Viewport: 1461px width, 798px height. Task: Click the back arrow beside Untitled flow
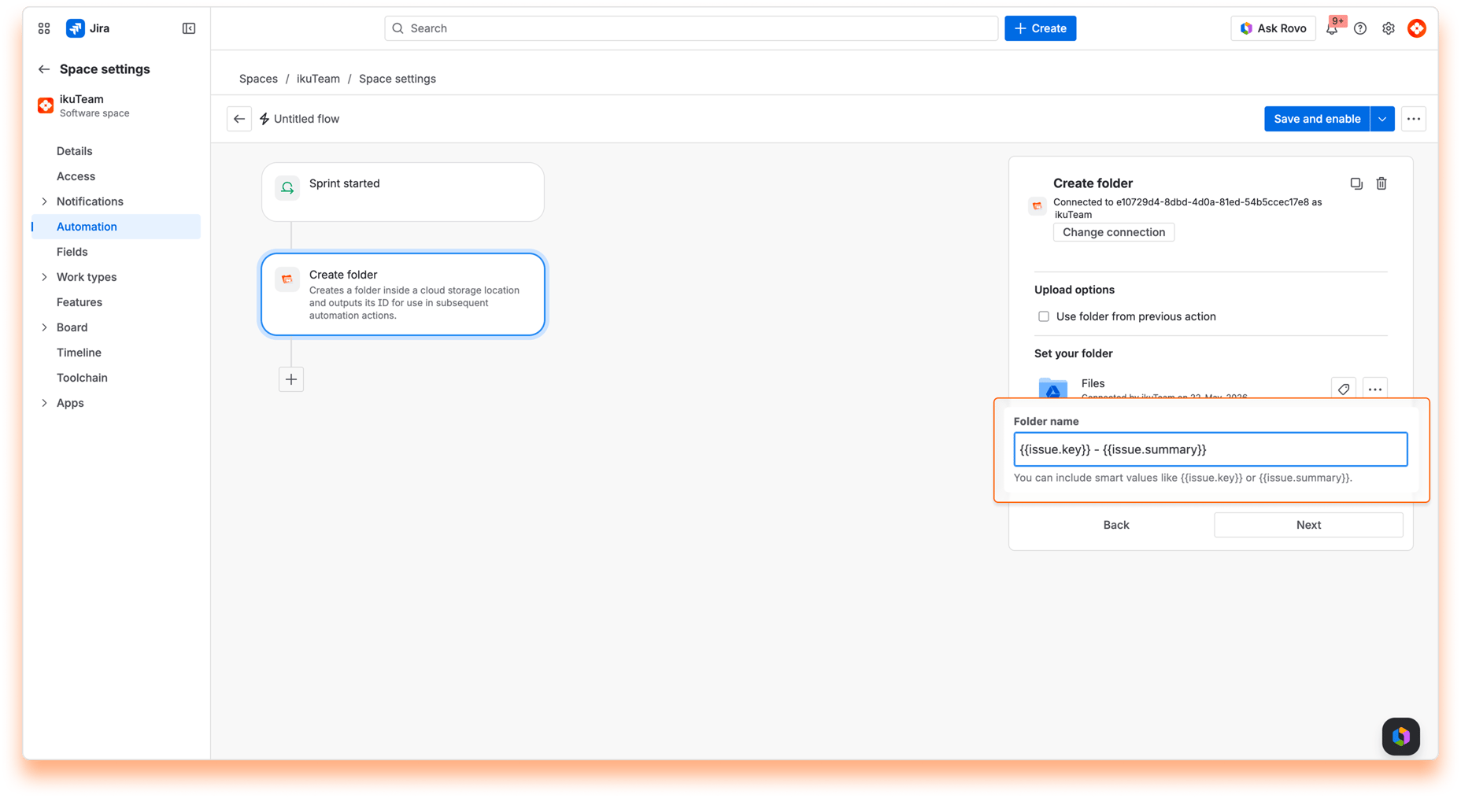(239, 119)
